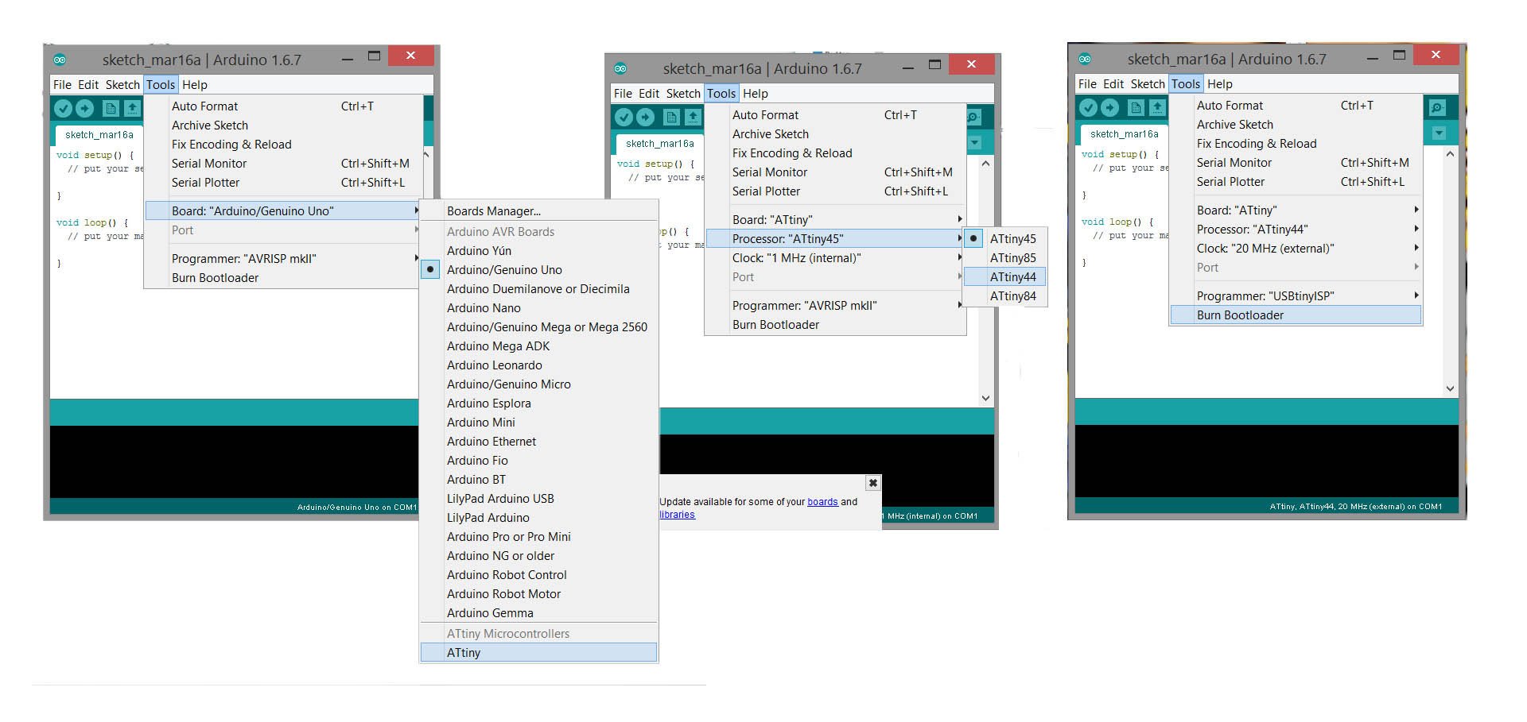
Task: Open Tools menu in left window
Action: [x=161, y=85]
